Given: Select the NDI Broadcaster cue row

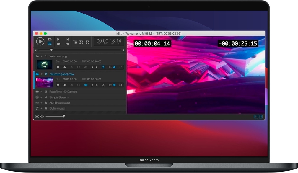Looking at the screenshot, I should pyautogui.click(x=80, y=103).
